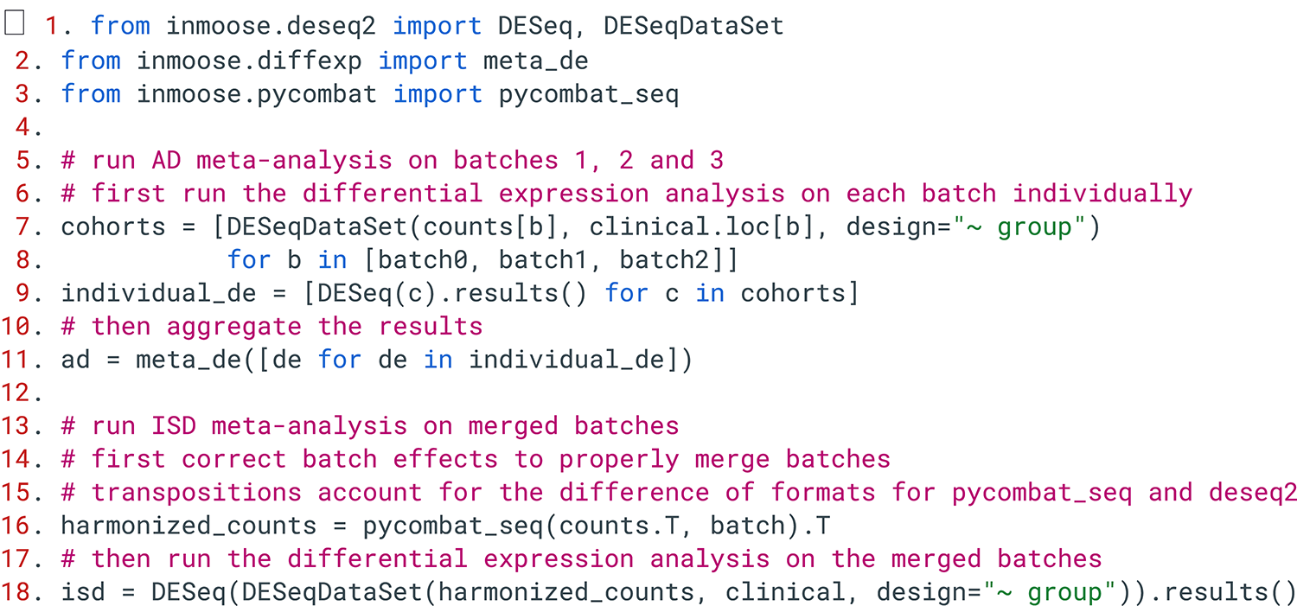Click line number 7 in the gutter
The width and height of the screenshot is (1297, 606).
(22, 226)
